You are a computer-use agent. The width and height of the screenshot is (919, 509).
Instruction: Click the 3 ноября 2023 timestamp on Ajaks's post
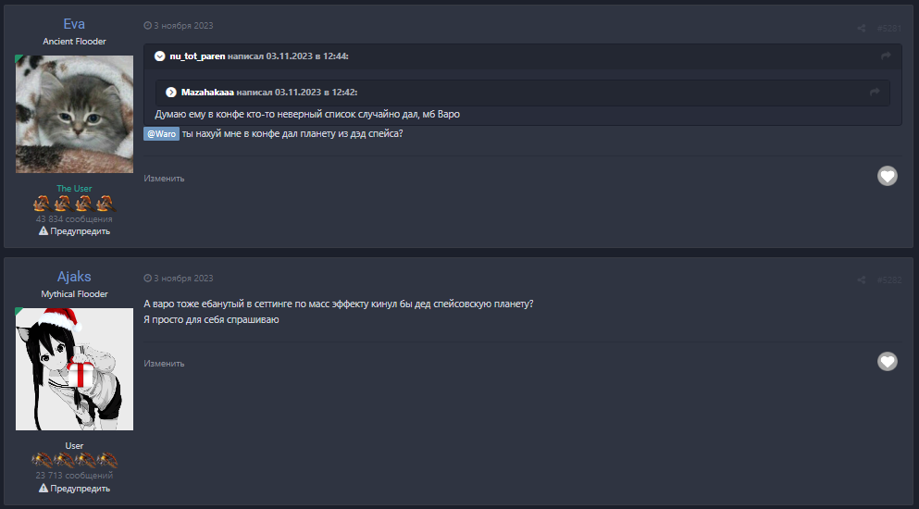pyautogui.click(x=182, y=279)
